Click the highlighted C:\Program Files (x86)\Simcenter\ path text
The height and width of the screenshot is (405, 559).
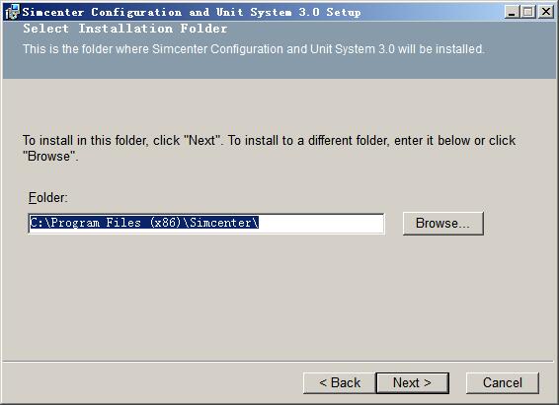point(144,223)
